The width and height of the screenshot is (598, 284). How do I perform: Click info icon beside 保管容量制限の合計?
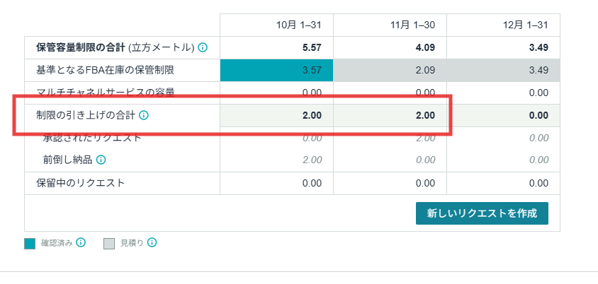click(x=203, y=48)
